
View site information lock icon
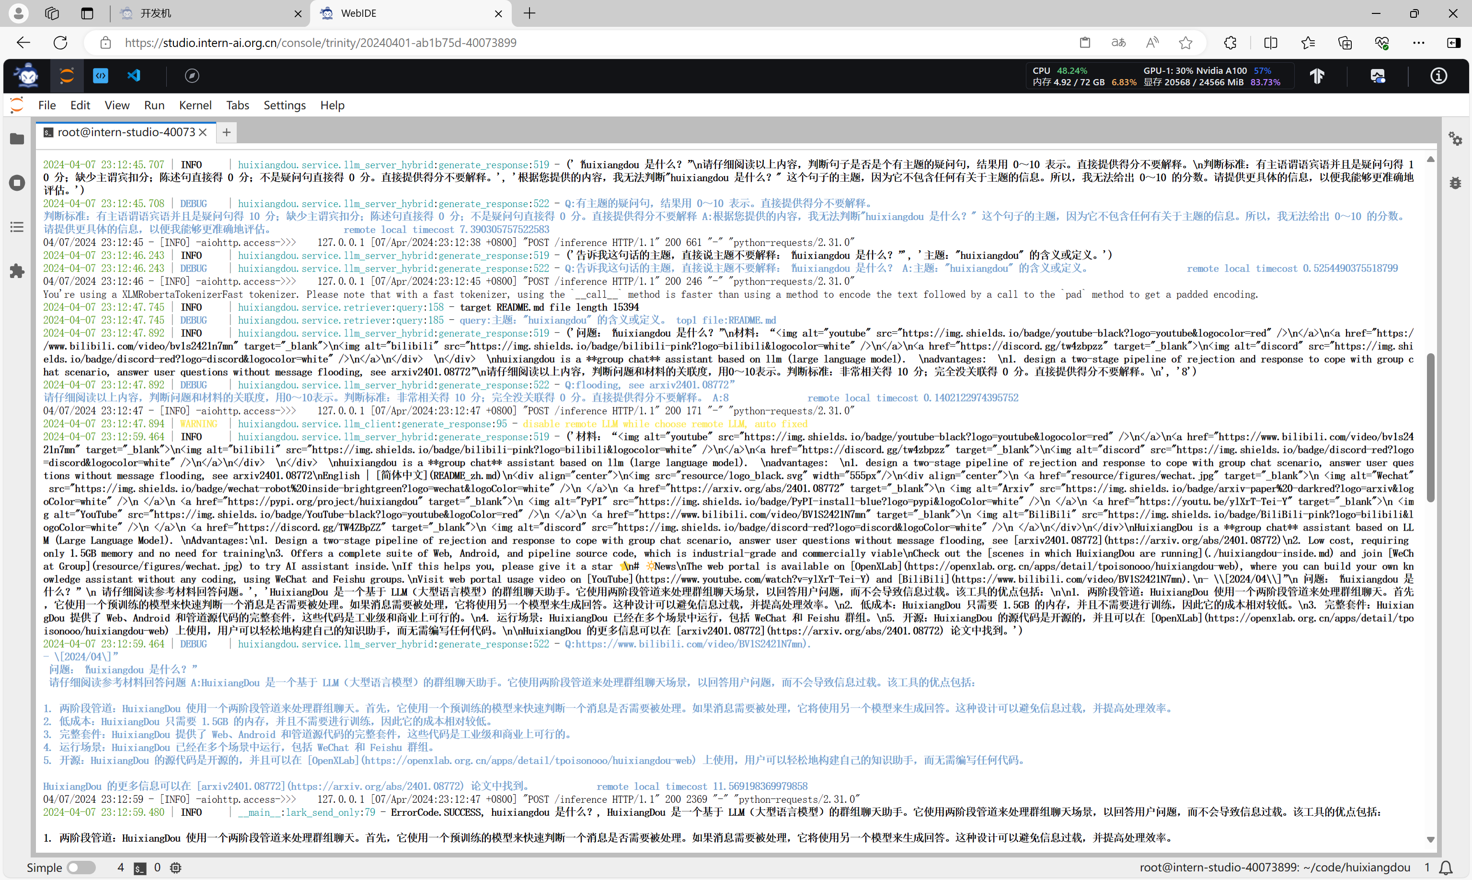point(105,43)
